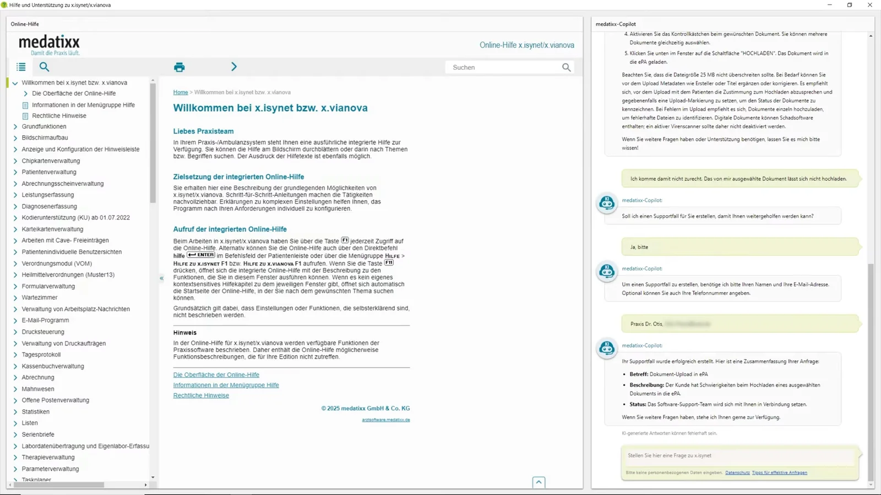Select Therapieverwaltung in the tree
Viewport: 881px width, 495px height.
[48, 457]
